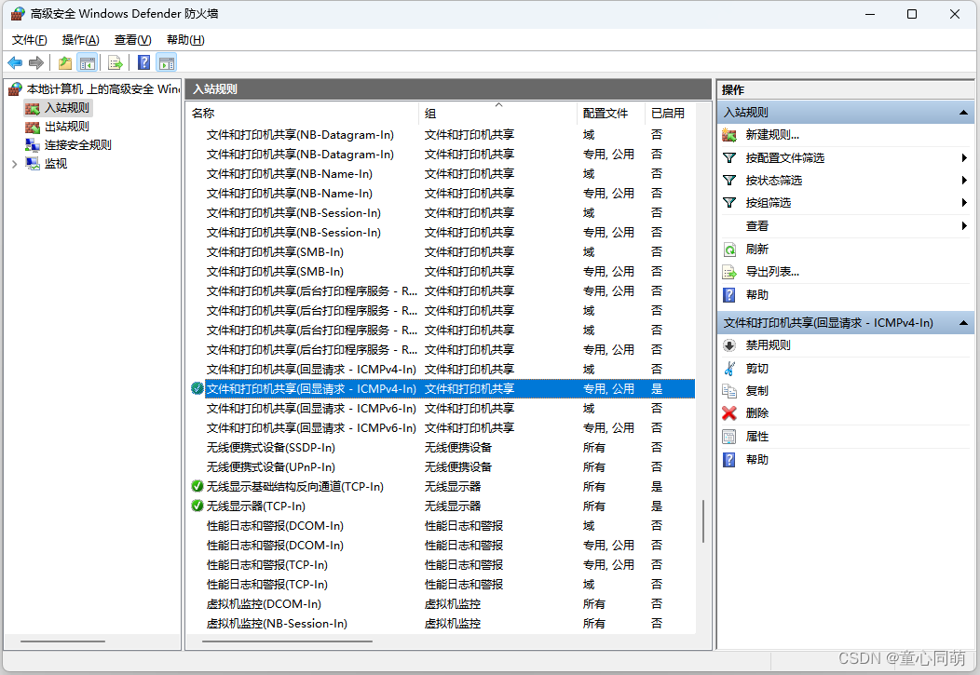Open the 查看 submenu arrow in actions
The width and height of the screenshot is (980, 675).
pyautogui.click(x=964, y=226)
